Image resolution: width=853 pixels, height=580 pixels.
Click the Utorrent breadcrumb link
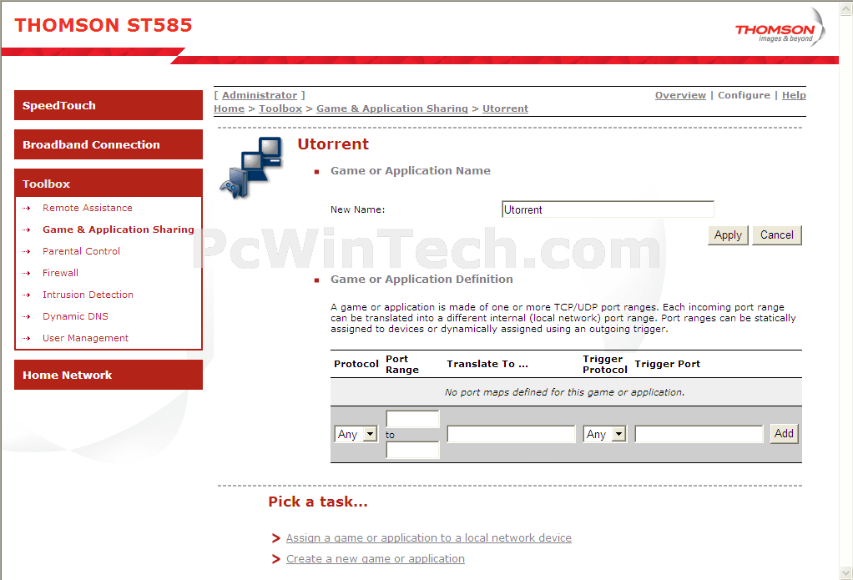(506, 108)
